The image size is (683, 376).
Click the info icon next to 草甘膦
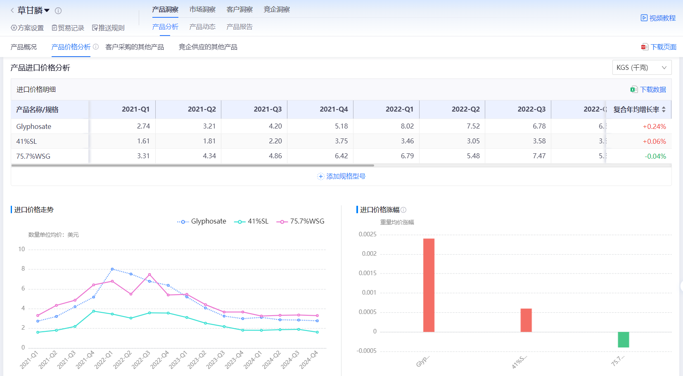pos(58,11)
